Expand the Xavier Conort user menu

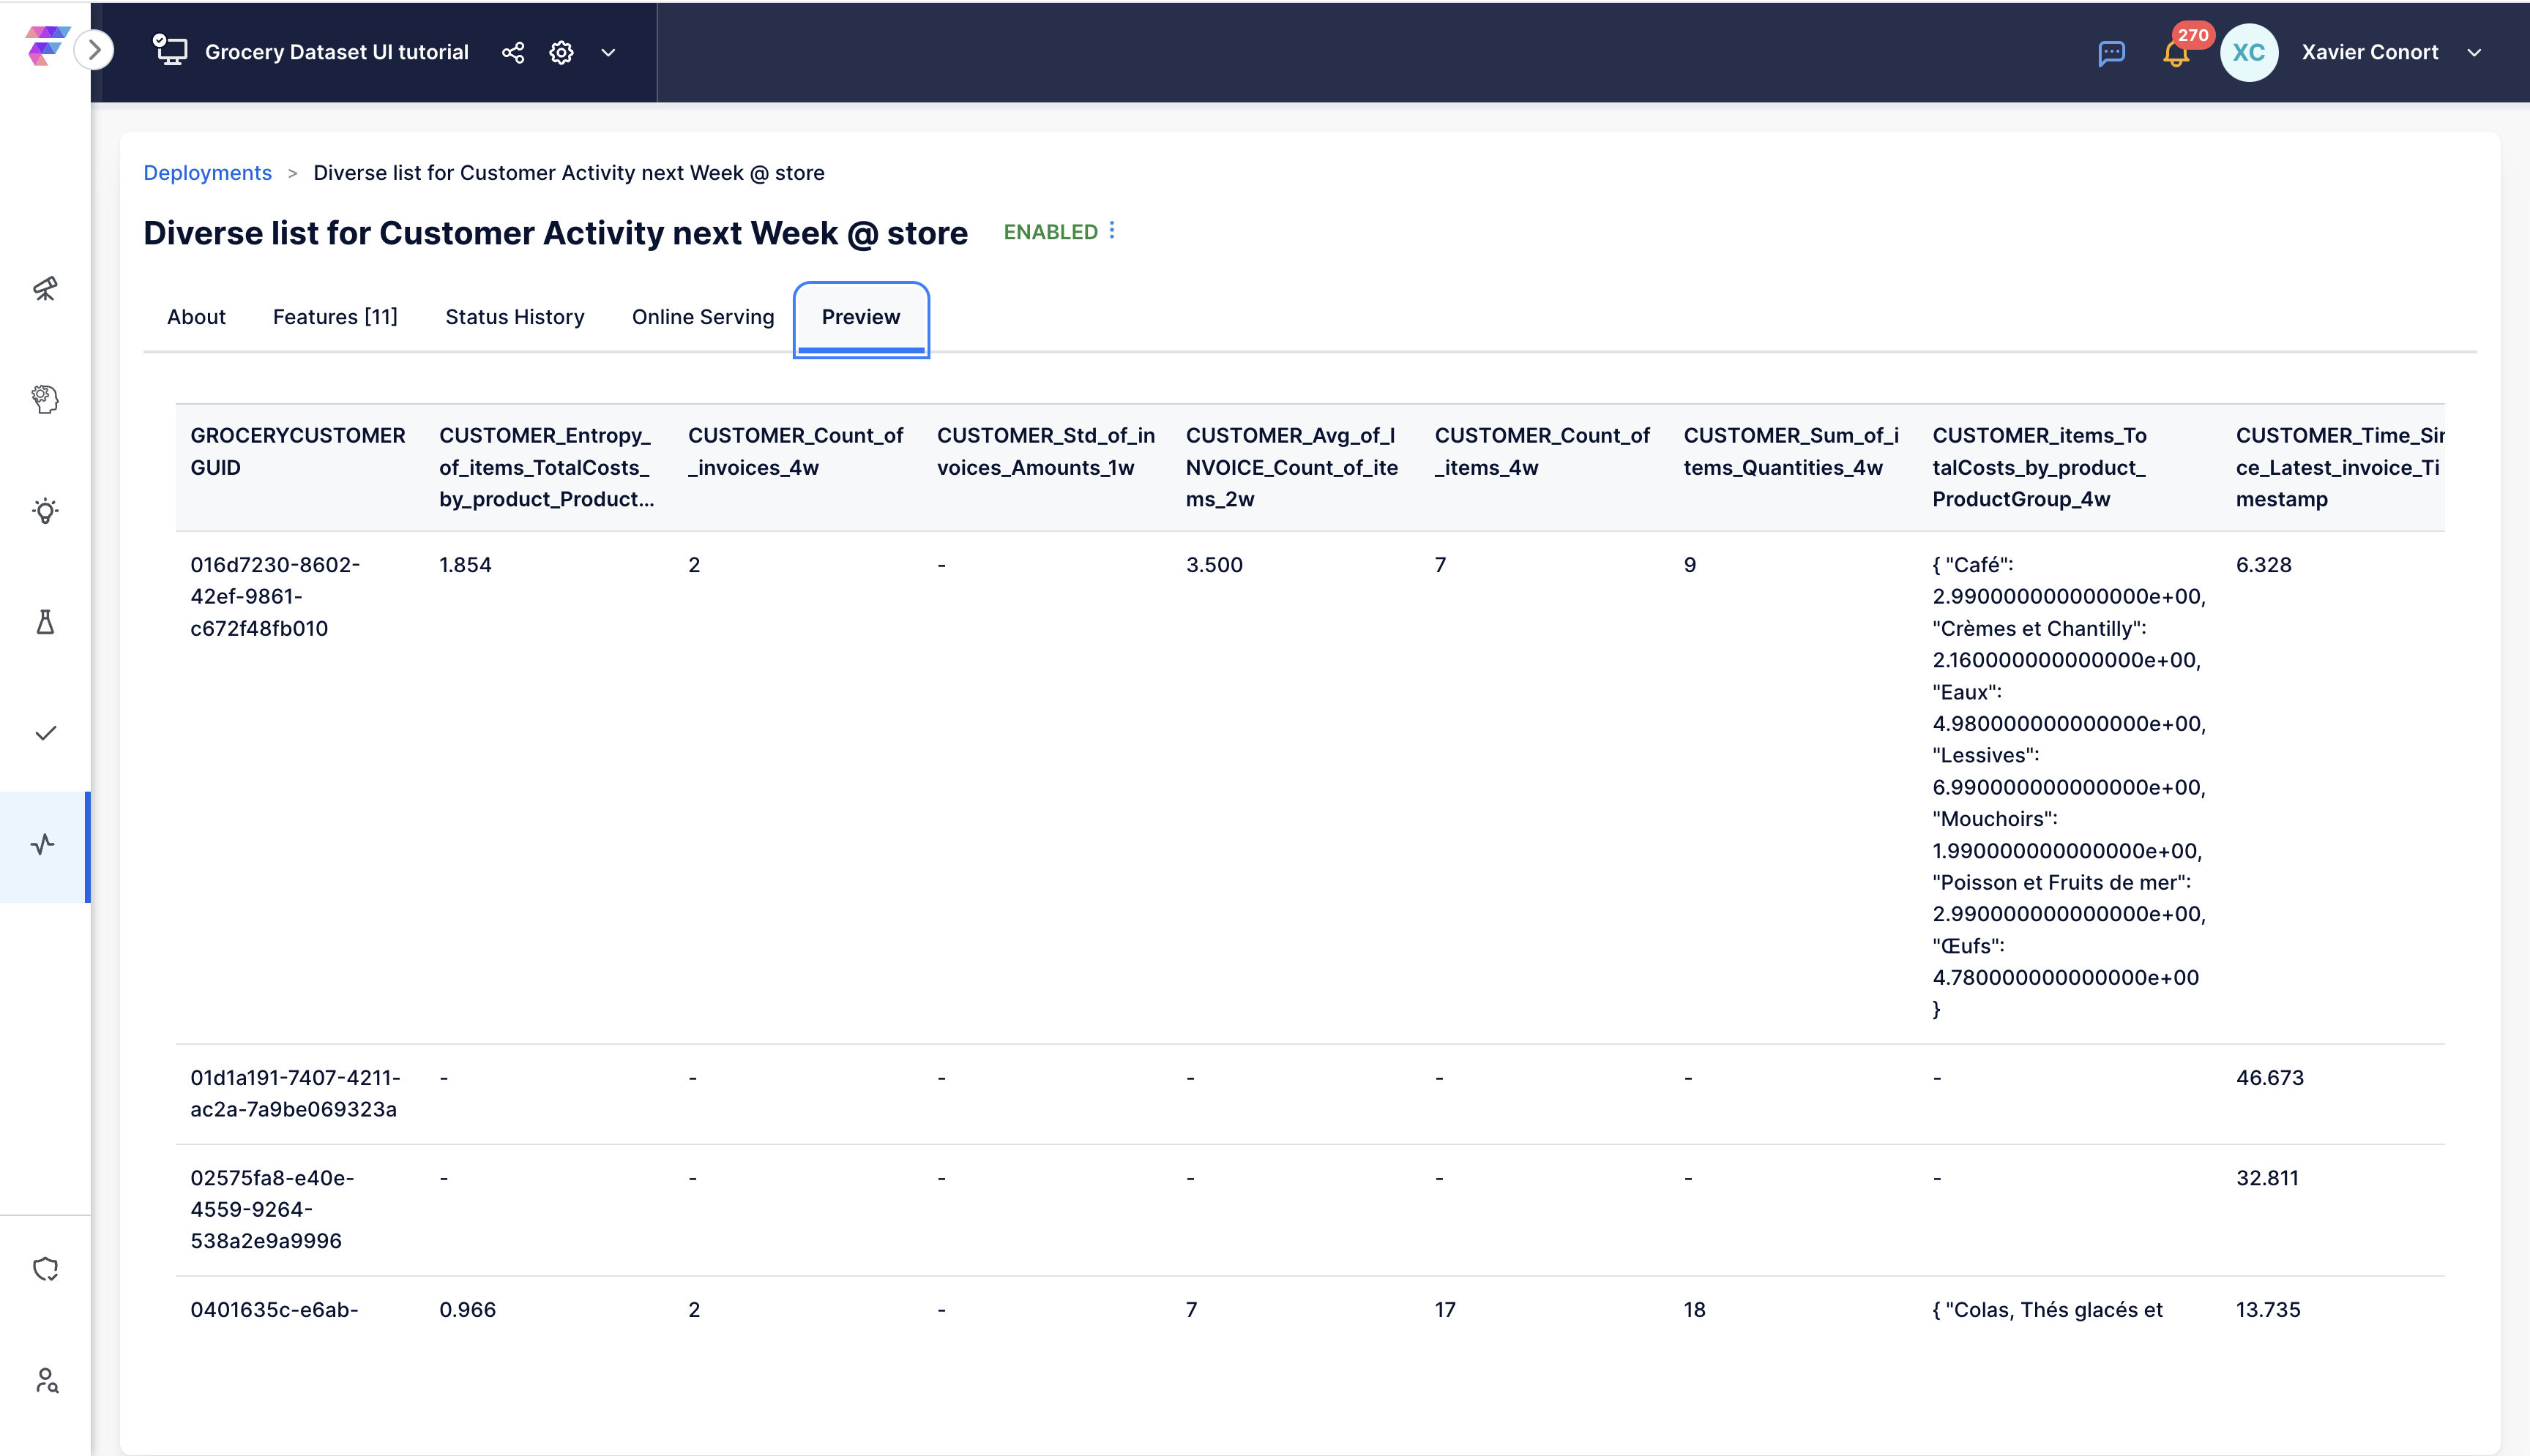[x=2473, y=52]
